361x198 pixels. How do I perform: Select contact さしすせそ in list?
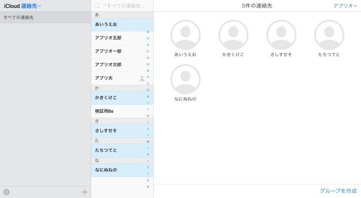click(x=122, y=131)
